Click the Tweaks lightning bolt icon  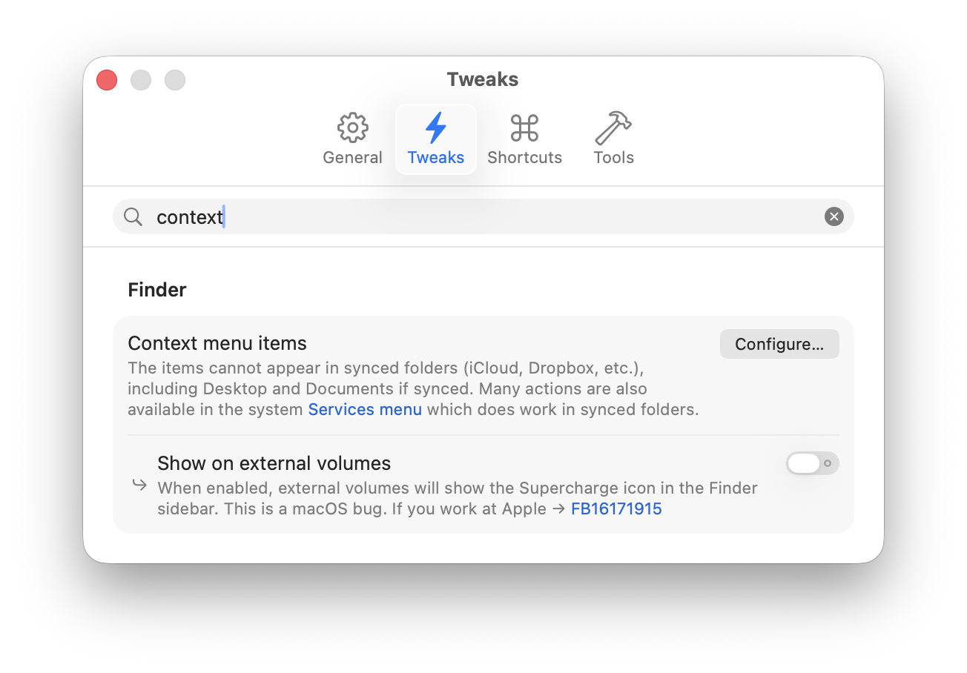coord(436,128)
